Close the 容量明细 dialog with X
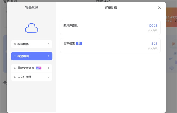This screenshot has height=113, width=177. pyautogui.click(x=159, y=7)
